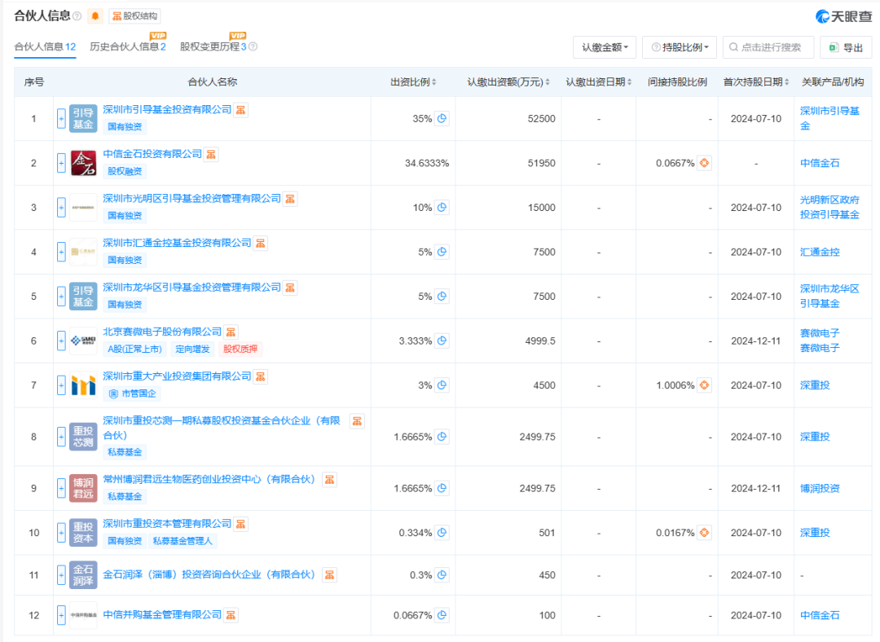The image size is (880, 642).
Task: Switch to 股权变更历程 tab
Action: coord(213,47)
